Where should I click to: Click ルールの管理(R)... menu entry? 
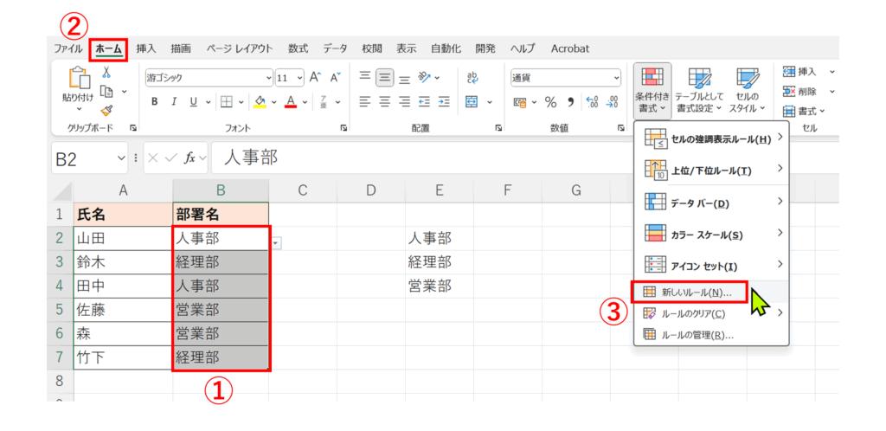(x=697, y=334)
